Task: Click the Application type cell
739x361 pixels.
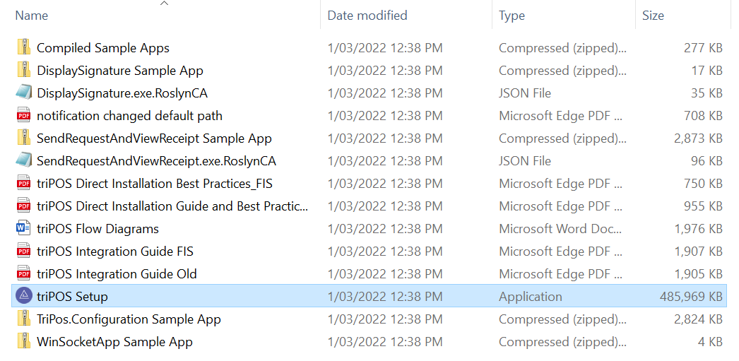Action: [530, 297]
